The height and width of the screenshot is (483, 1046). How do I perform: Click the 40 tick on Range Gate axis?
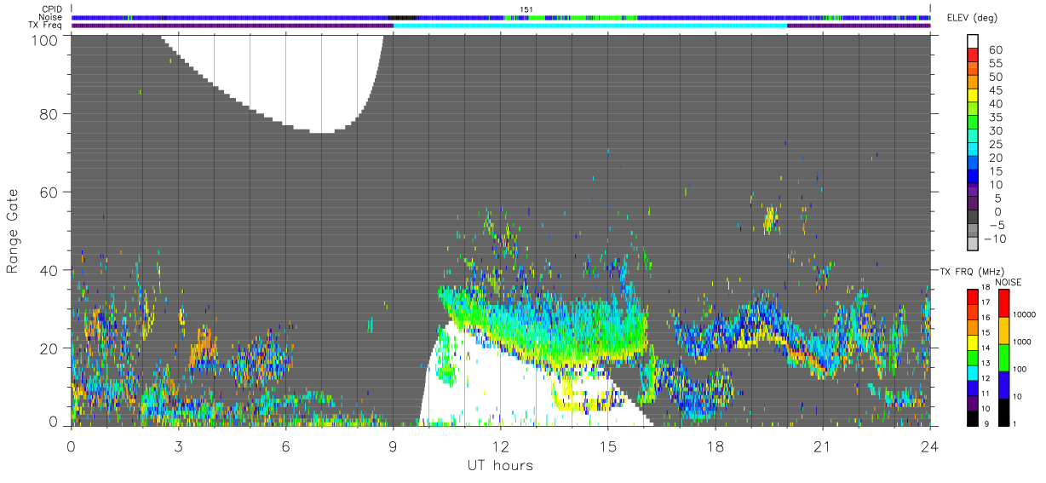pyautogui.click(x=49, y=270)
